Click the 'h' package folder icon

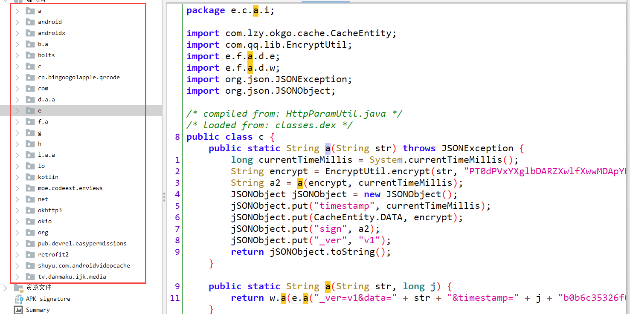tap(30, 144)
